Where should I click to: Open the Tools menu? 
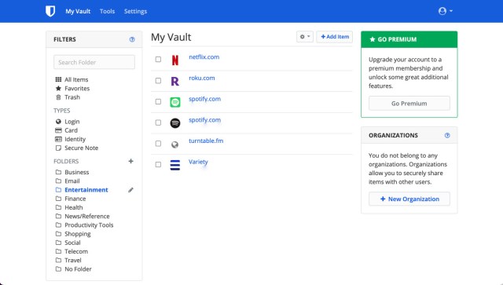107,11
